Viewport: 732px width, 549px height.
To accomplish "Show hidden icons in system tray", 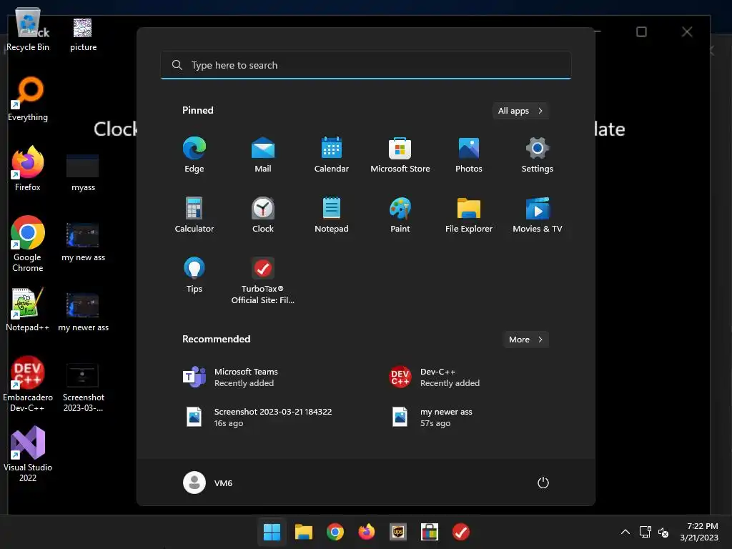I will tap(625, 532).
